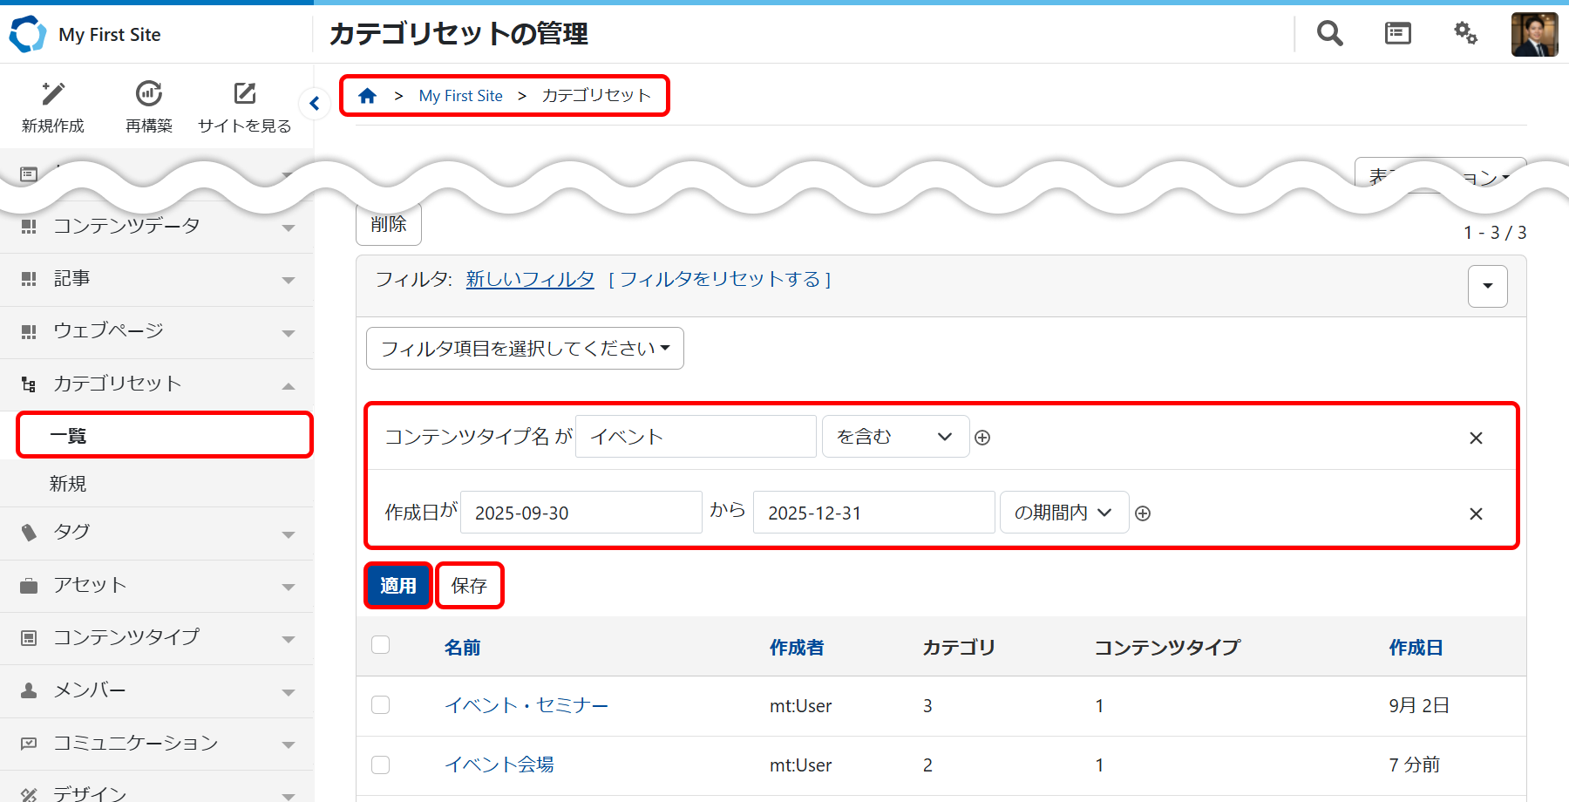The width and height of the screenshot is (1569, 802).
Task: Select 一覧 under カテゴリセット menu
Action: [165, 436]
